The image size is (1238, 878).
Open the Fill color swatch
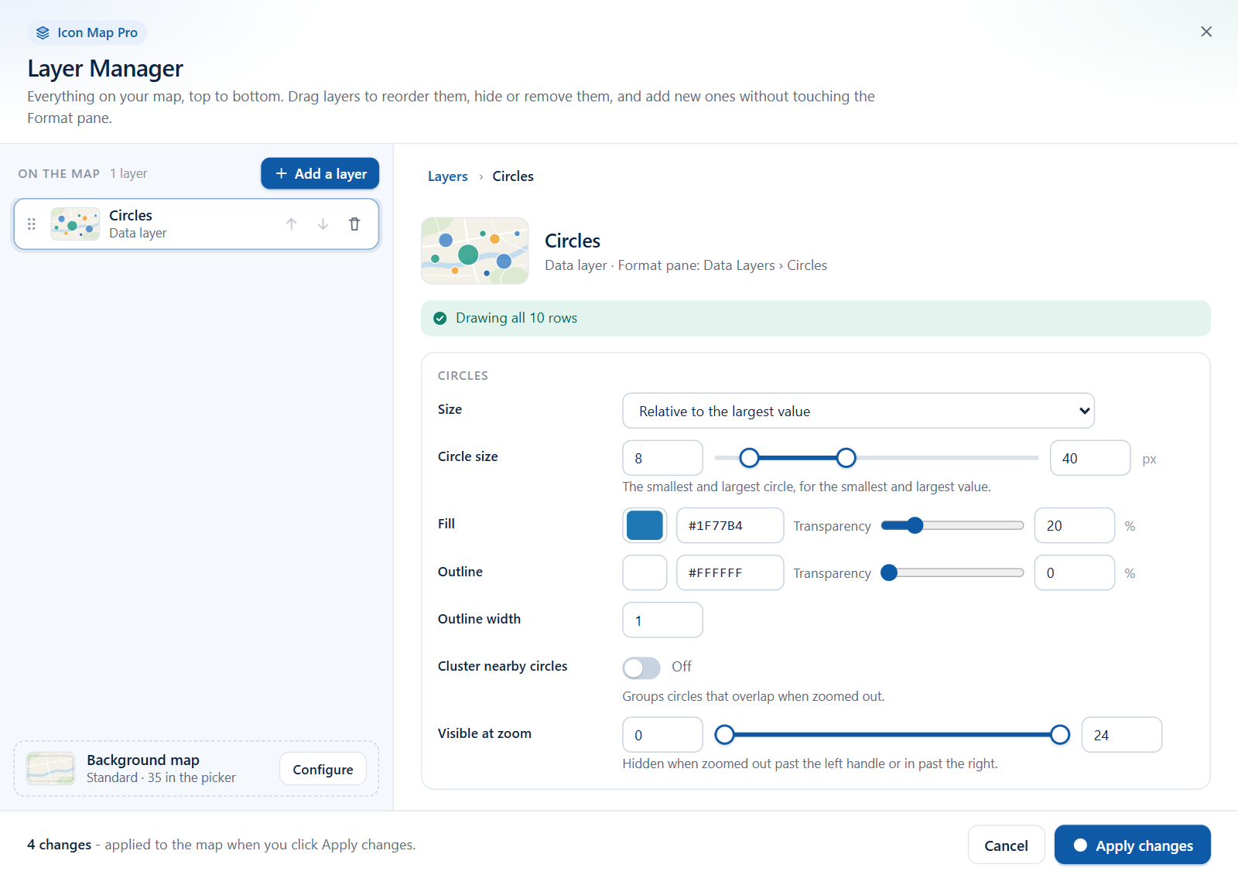point(645,525)
